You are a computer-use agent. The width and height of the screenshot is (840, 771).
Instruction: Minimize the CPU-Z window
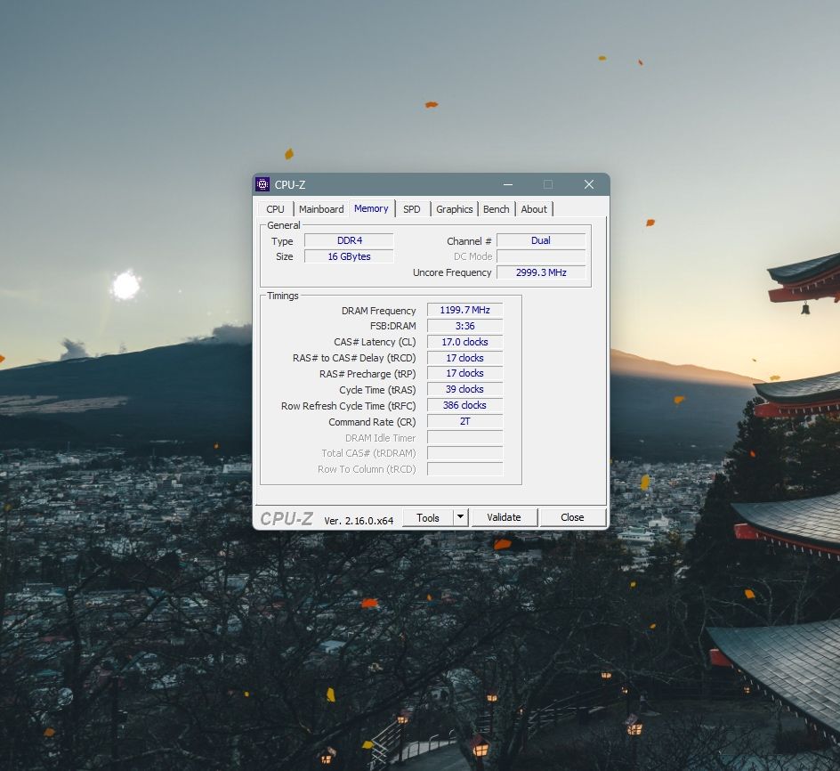coord(508,184)
